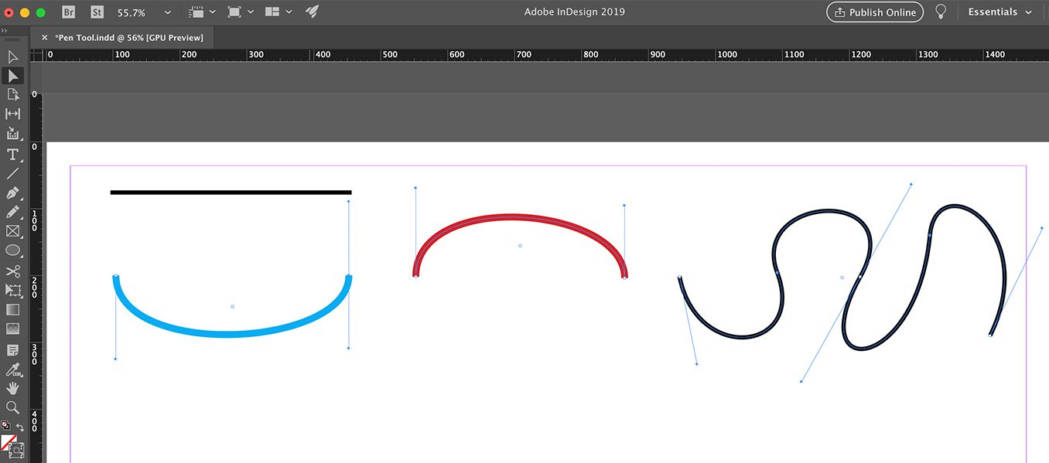
Task: Open Adobe Stock via St icon
Action: [x=97, y=12]
